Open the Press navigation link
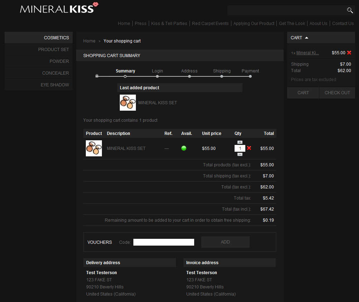The image size is (359, 302). point(141,23)
